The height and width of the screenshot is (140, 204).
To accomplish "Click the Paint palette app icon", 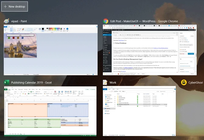I will tap(6, 21).
